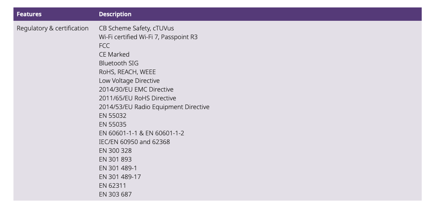Select the EN 300 328 entry
435x209 pixels.
point(115,150)
